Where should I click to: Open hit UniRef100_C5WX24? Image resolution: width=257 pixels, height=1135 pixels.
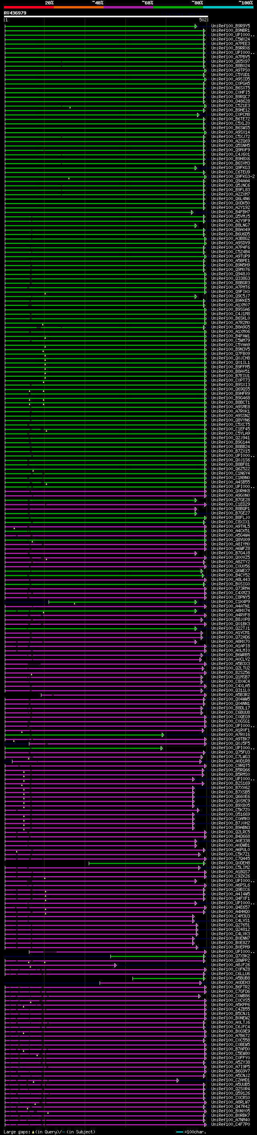(x=230, y=39)
